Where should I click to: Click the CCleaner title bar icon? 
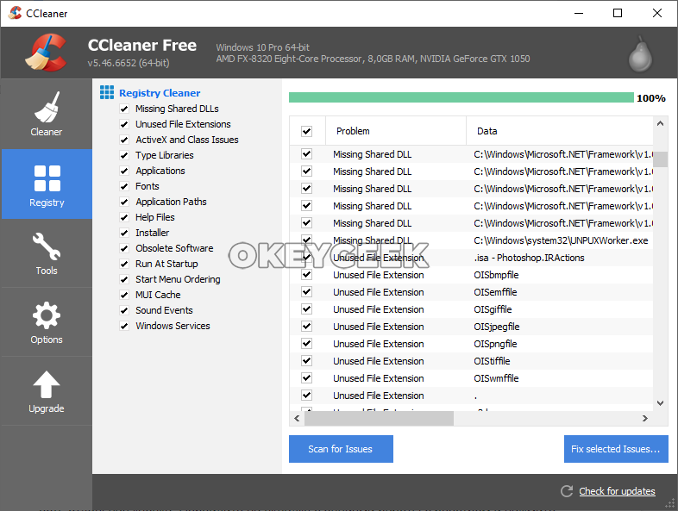[x=15, y=13]
